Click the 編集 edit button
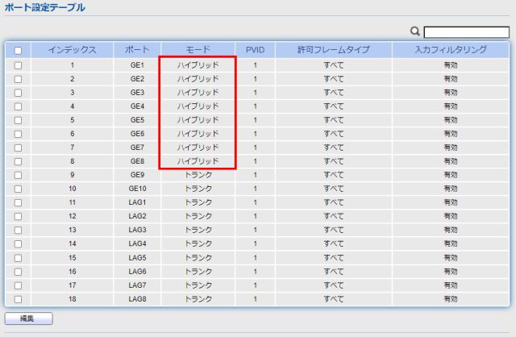516x337 pixels. (x=29, y=318)
